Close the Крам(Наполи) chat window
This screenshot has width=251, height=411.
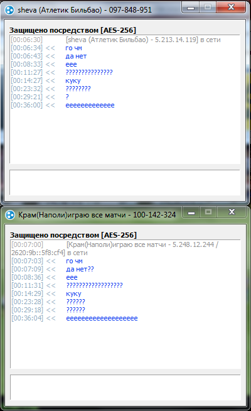(232, 212)
